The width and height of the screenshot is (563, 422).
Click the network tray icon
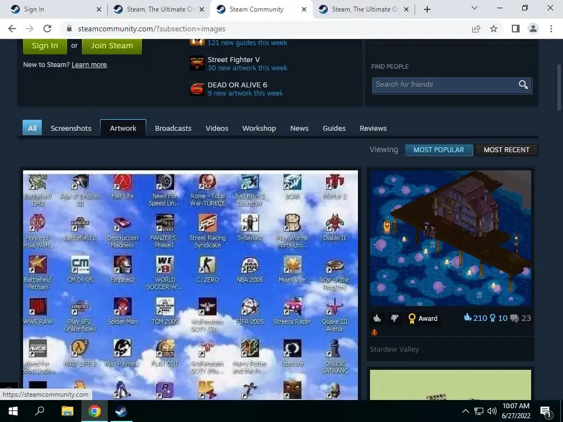[479, 411]
